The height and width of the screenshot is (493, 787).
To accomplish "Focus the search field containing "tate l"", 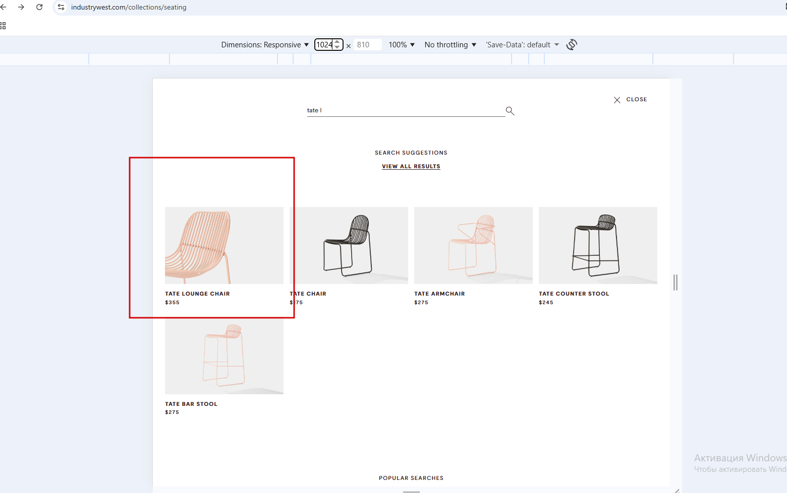I will (x=406, y=110).
